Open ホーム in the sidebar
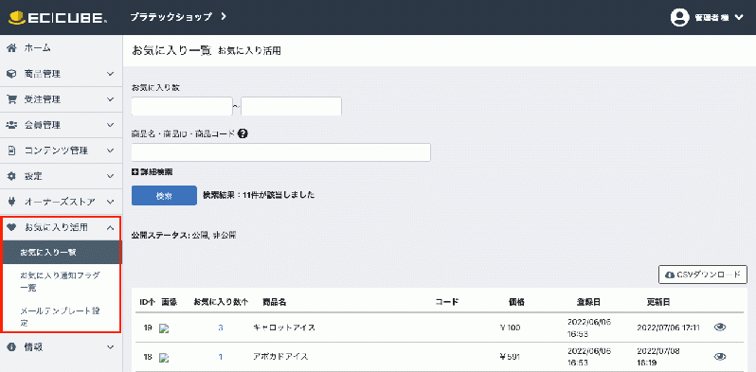The height and width of the screenshot is (372, 756). click(x=38, y=48)
